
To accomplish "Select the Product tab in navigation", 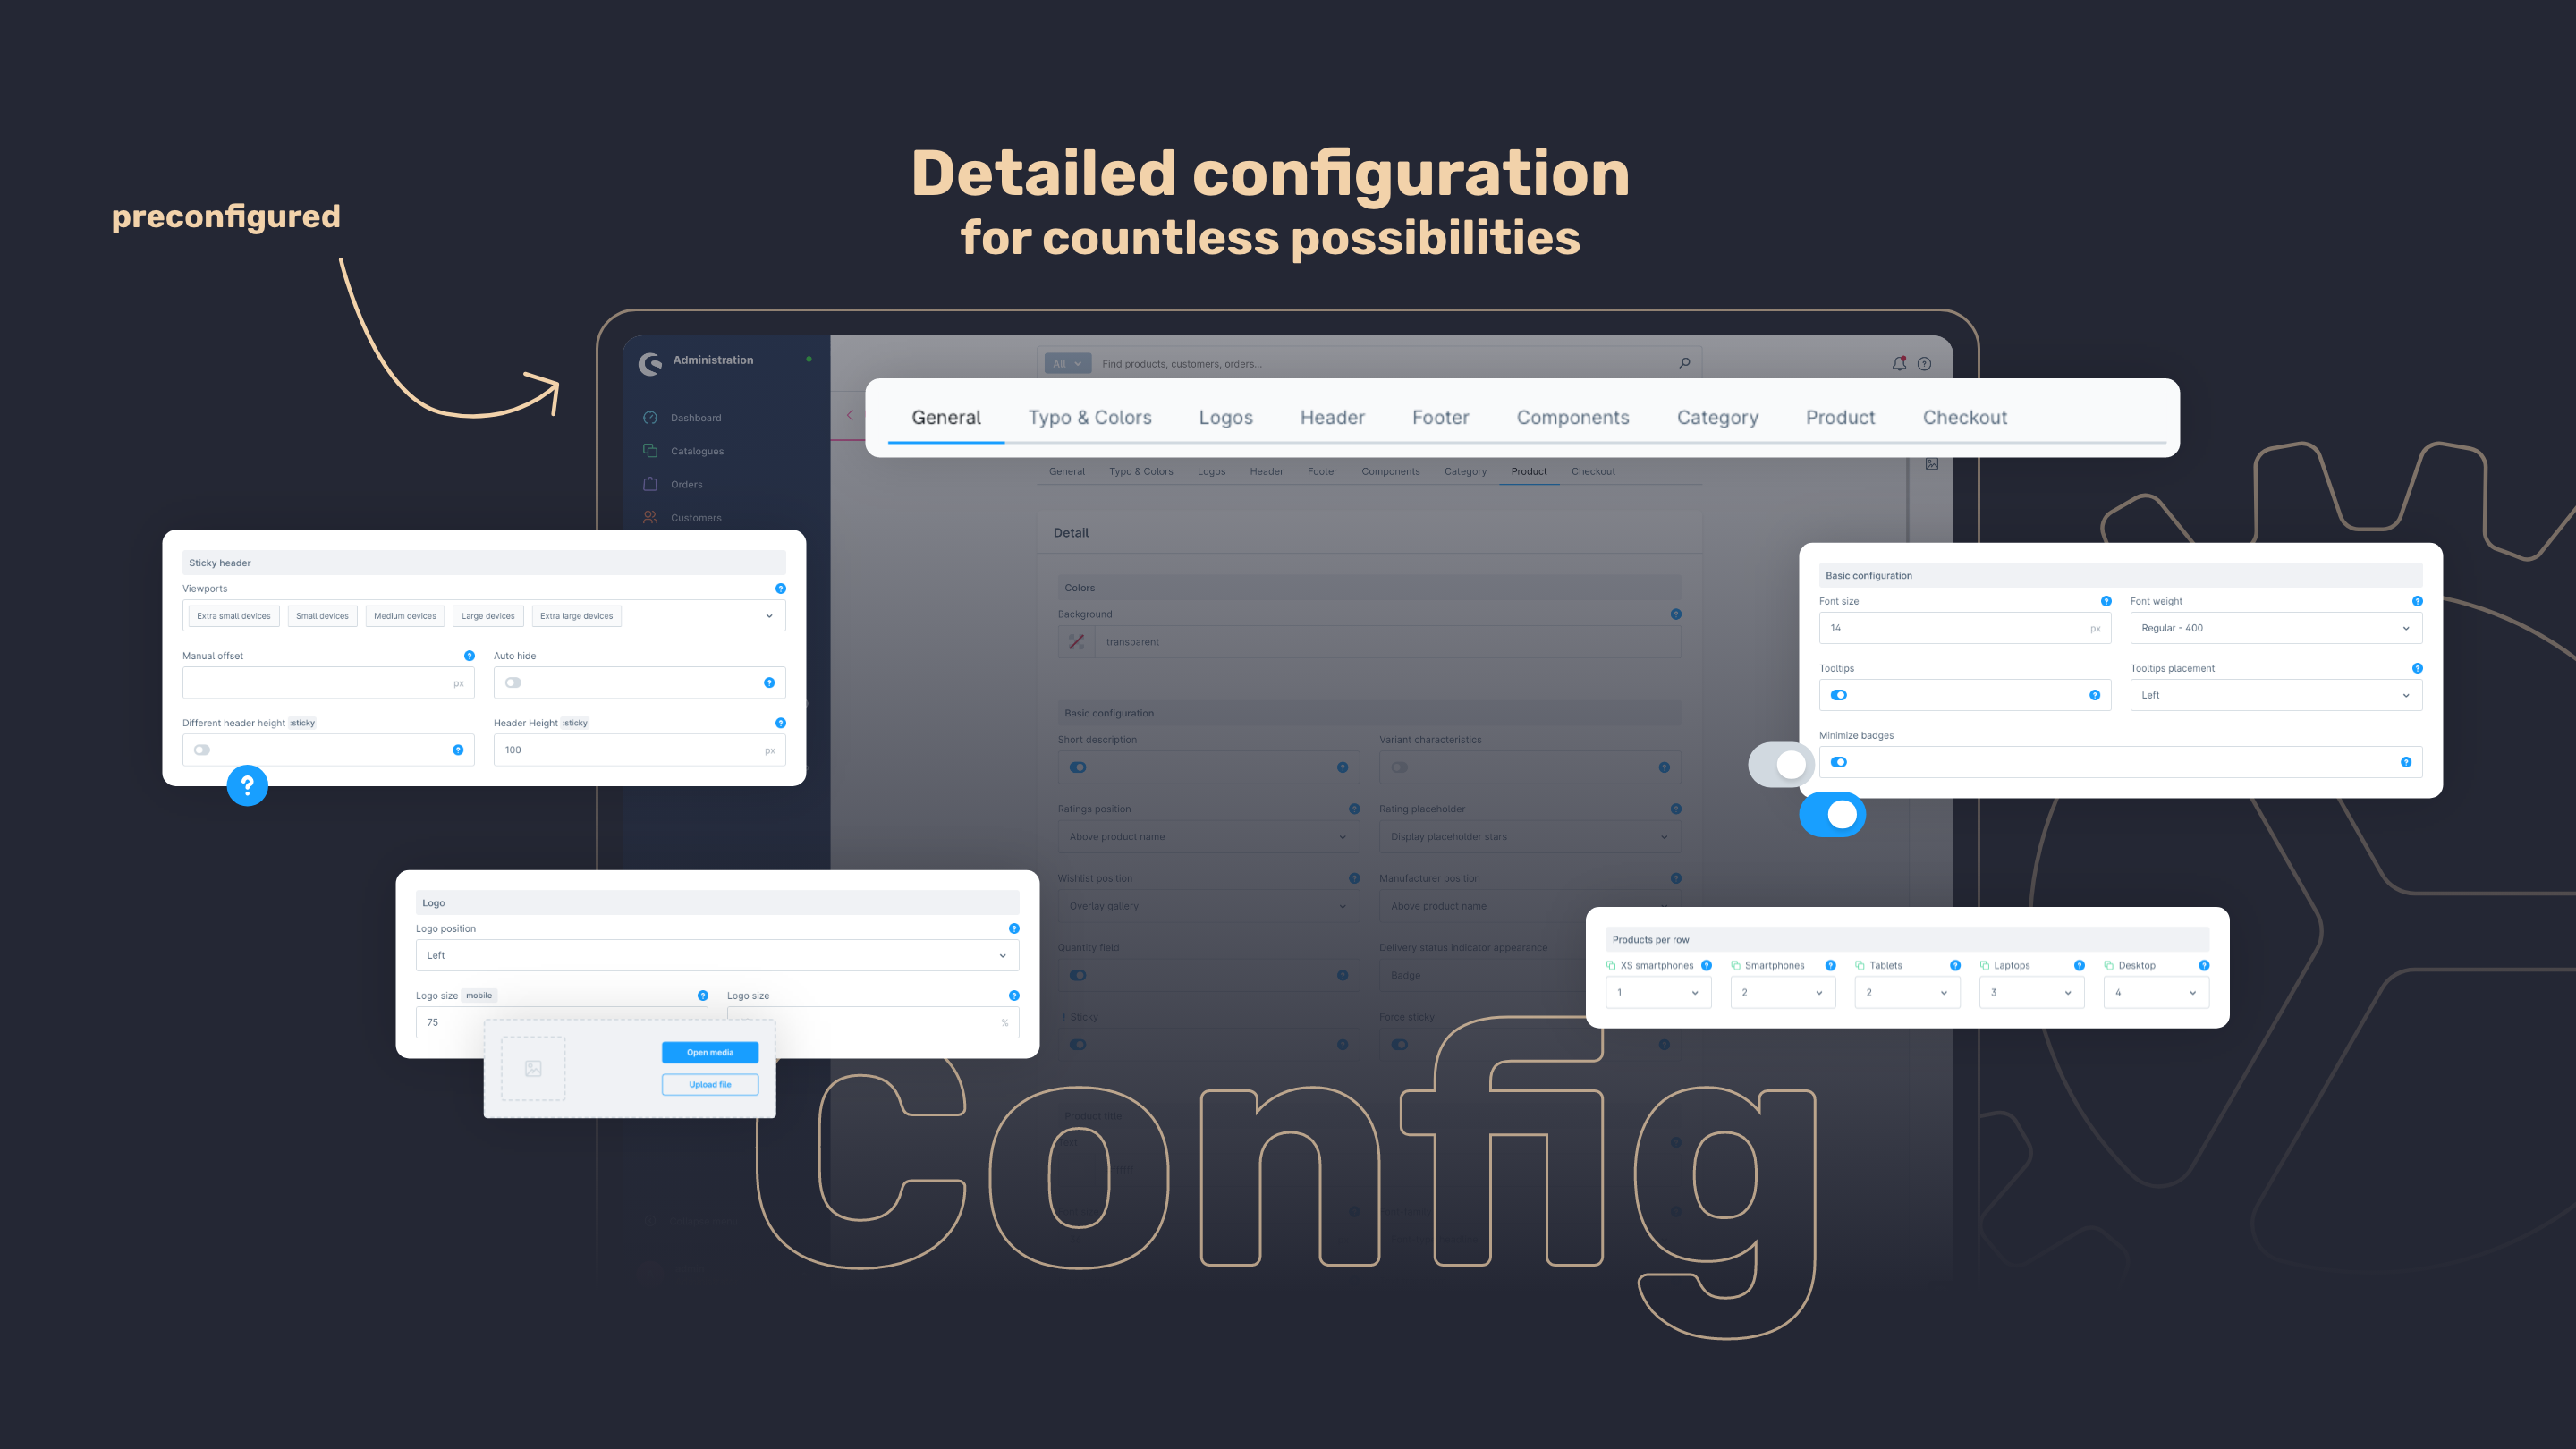I will [x=1840, y=416].
